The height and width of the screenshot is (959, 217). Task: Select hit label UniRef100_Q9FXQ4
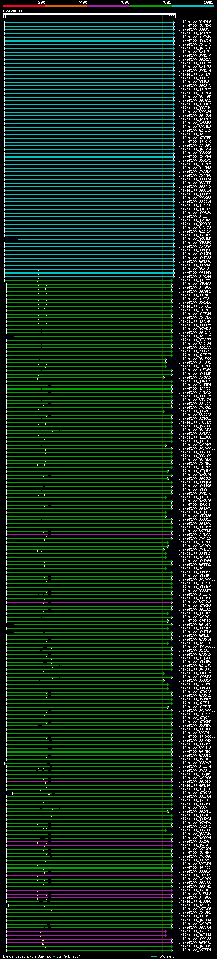pyautogui.click(x=195, y=115)
